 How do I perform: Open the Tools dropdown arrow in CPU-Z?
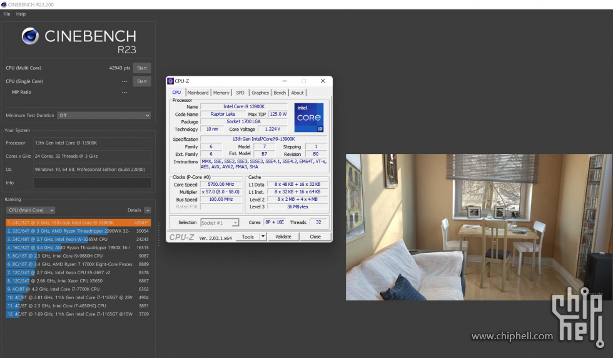[263, 237]
